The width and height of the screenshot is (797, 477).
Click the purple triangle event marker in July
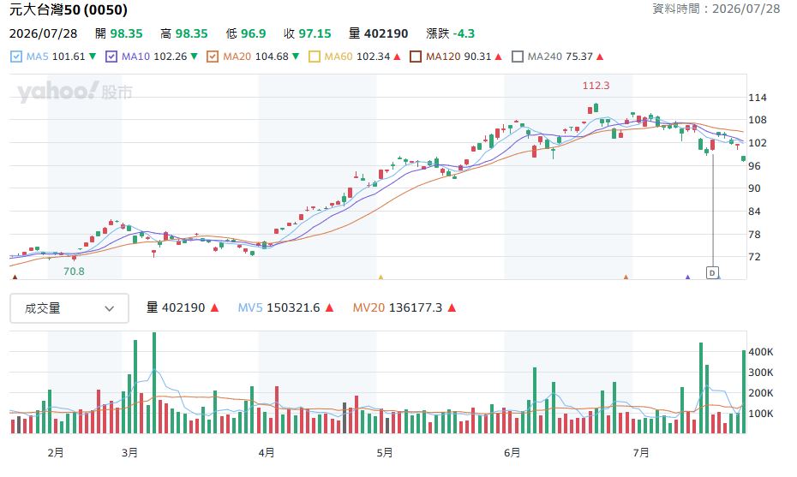tap(687, 277)
